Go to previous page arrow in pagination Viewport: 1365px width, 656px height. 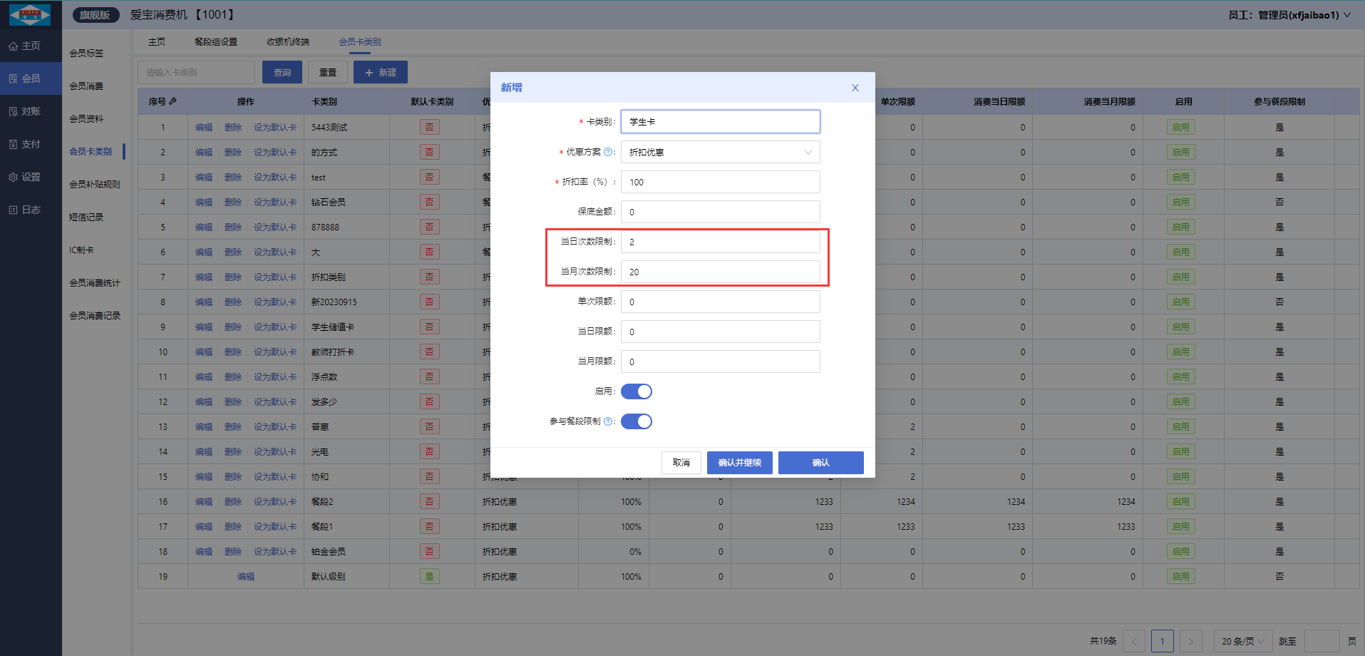(1134, 641)
